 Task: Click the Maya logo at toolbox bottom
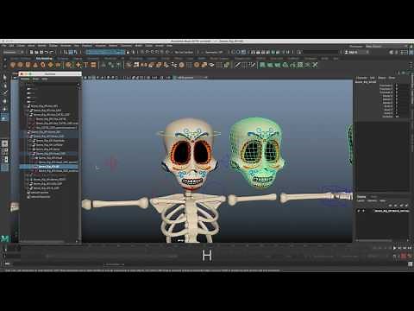5,238
